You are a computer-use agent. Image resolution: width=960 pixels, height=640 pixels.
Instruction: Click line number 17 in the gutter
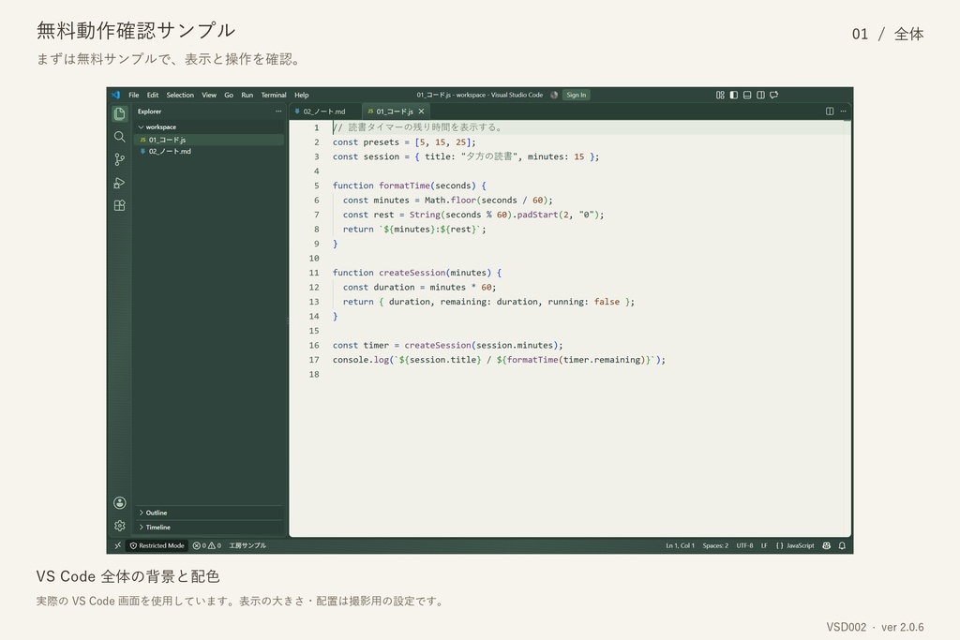pos(314,360)
